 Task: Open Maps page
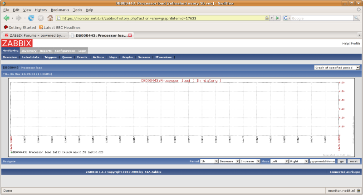[113, 57]
